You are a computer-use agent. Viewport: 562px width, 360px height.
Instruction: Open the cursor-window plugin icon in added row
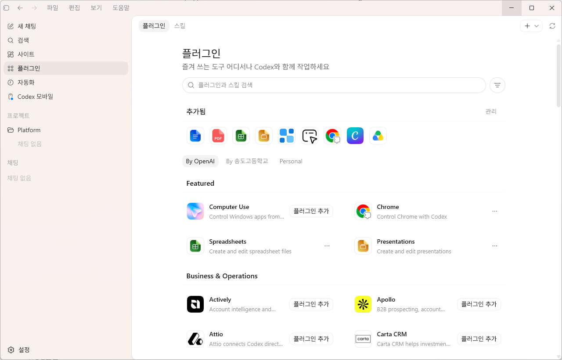click(310, 136)
